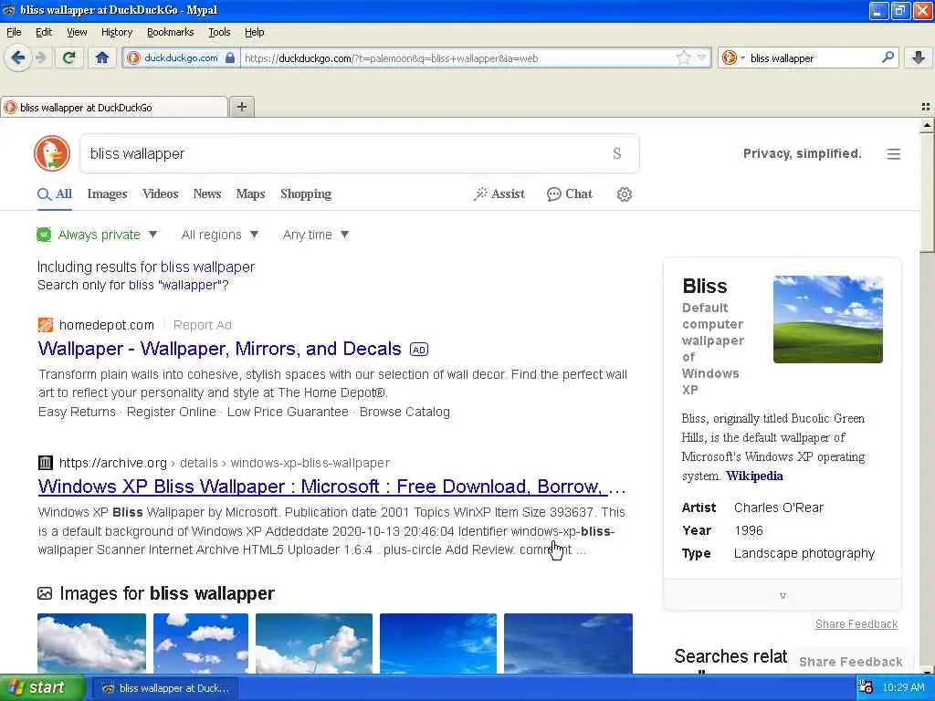Click the magnifier in the browser search bar

point(888,58)
